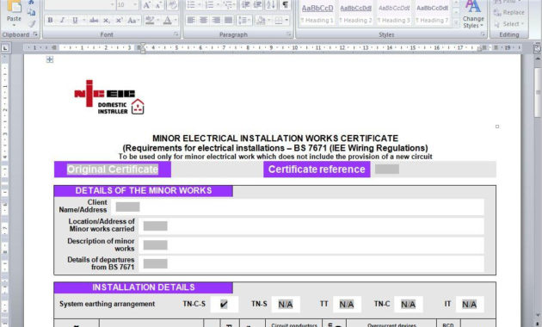Expand the Styles gallery More arrow
Screen dimensions: 542x327
pyautogui.click(x=456, y=23)
